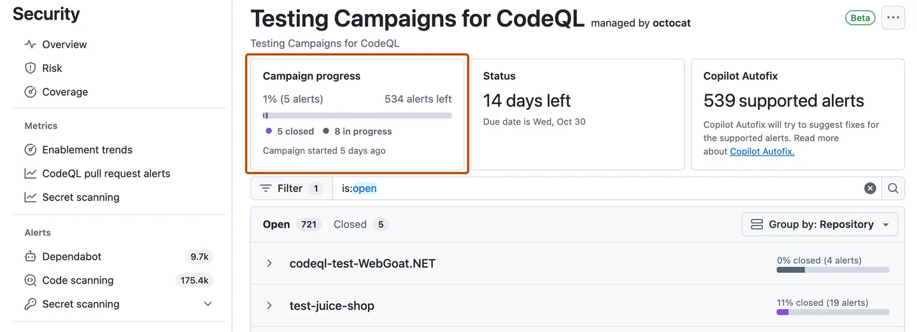Open the Copilot Autofix link

pyautogui.click(x=762, y=151)
